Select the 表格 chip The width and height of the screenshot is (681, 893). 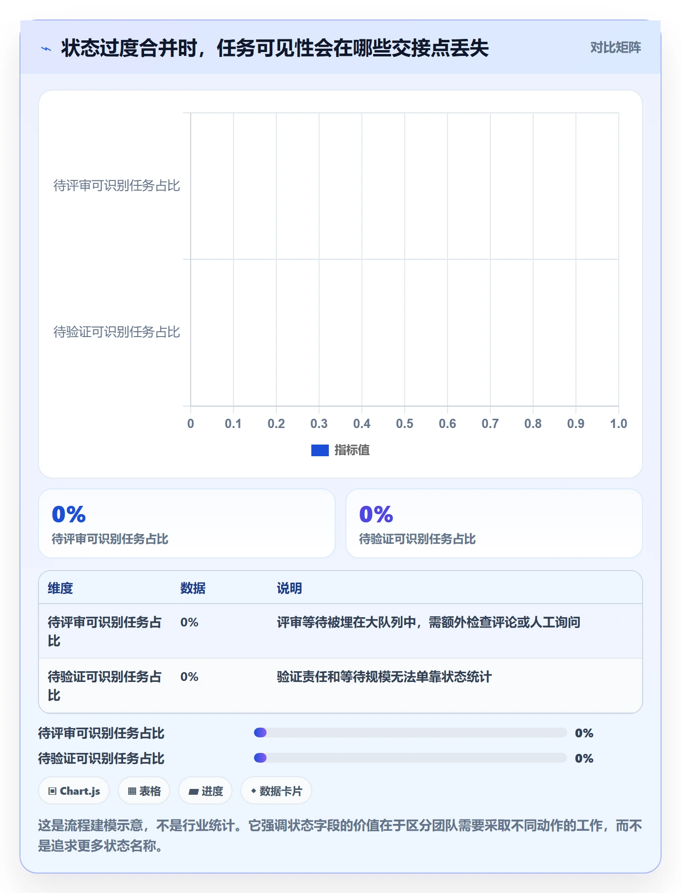(x=144, y=791)
